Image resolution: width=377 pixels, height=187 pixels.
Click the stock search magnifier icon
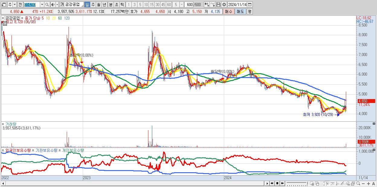47,5
